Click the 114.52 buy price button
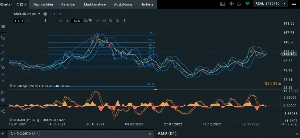This screenshot has width=300, height=138. [x=76, y=21]
